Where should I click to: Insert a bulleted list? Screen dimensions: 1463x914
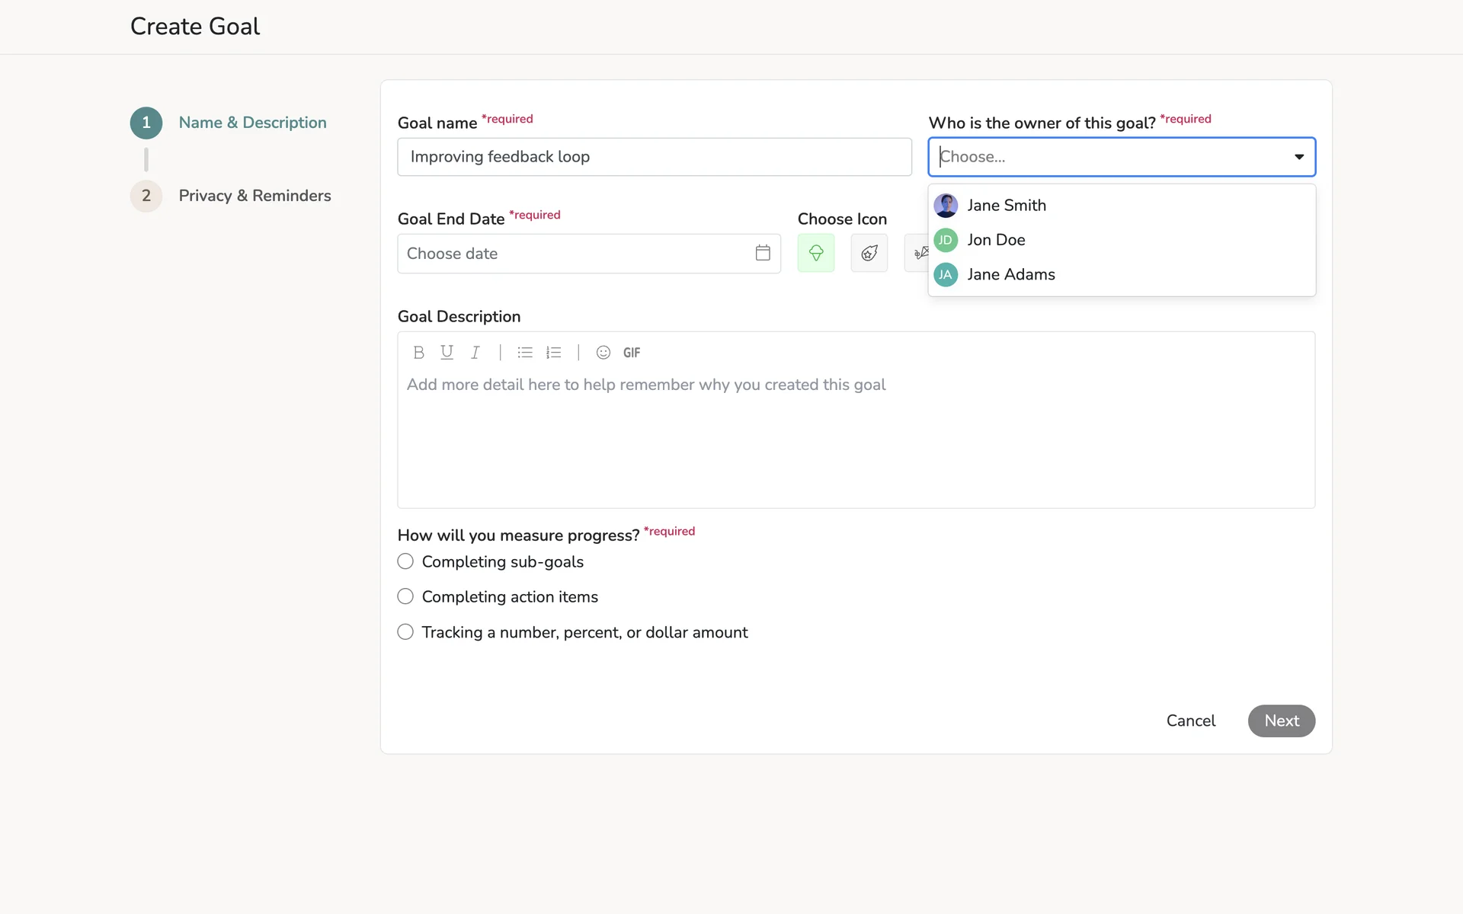coord(524,353)
